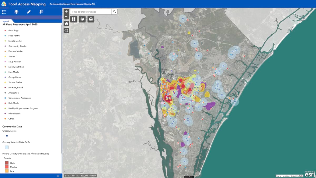This screenshot has height=178, width=316.
Task: Return to the default Home extent
Action: coord(66,24)
